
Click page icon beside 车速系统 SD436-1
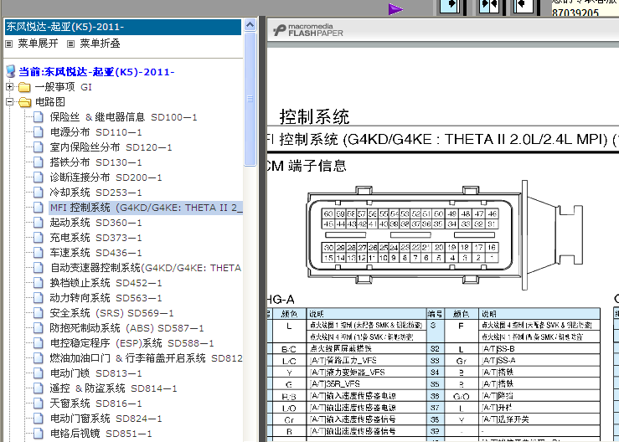[x=39, y=253]
